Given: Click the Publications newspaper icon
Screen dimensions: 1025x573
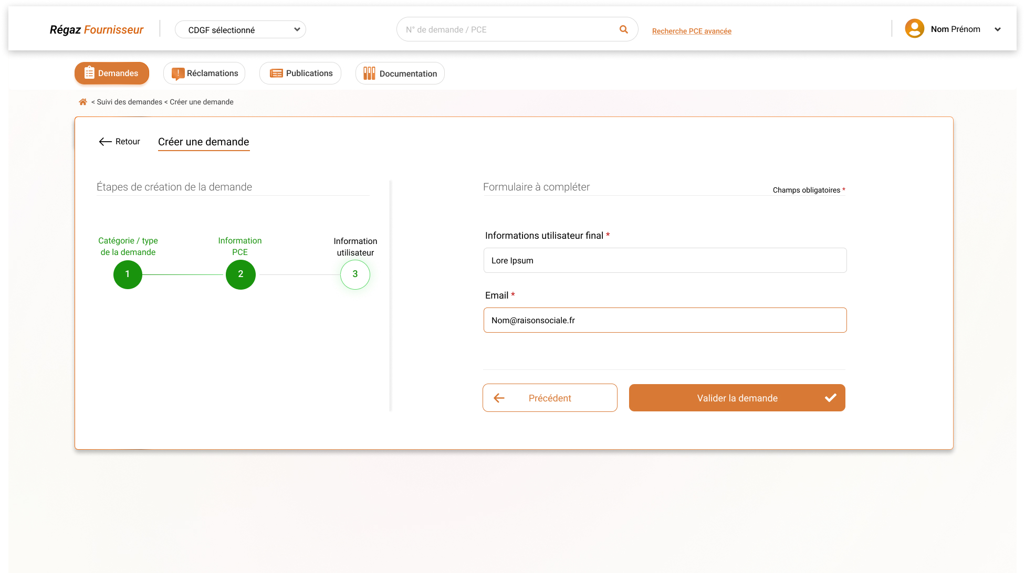Looking at the screenshot, I should click(x=276, y=73).
